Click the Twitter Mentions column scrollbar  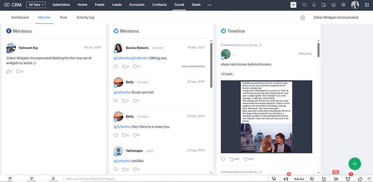211,65
